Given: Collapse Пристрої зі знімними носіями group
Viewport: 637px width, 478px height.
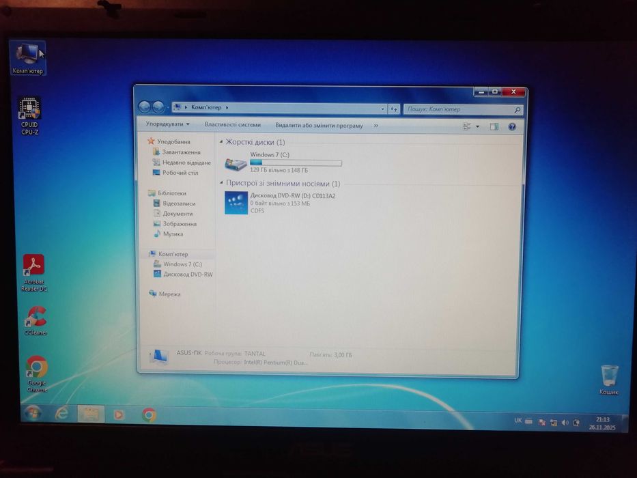Looking at the screenshot, I should pos(221,183).
